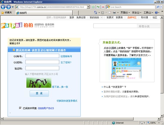Click the 忘了密码? link
The image size is (164, 125).
(66, 62)
